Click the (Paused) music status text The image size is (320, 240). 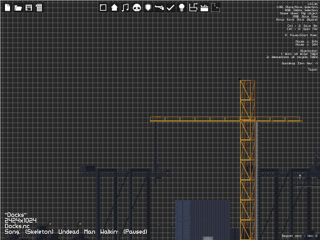coord(135,232)
